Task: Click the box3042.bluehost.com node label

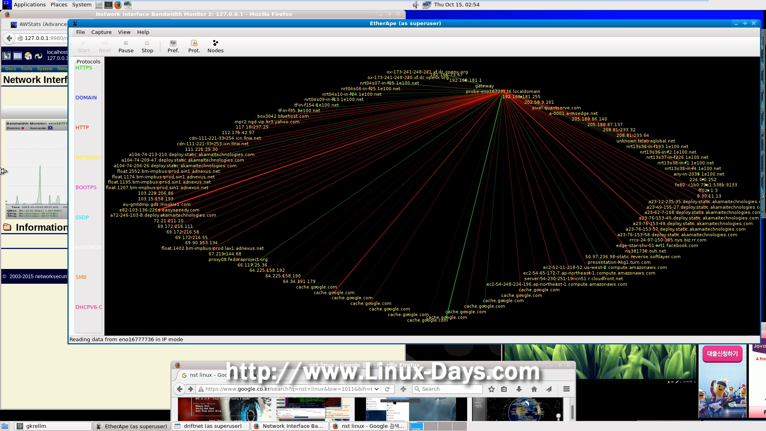Action: click(x=283, y=116)
